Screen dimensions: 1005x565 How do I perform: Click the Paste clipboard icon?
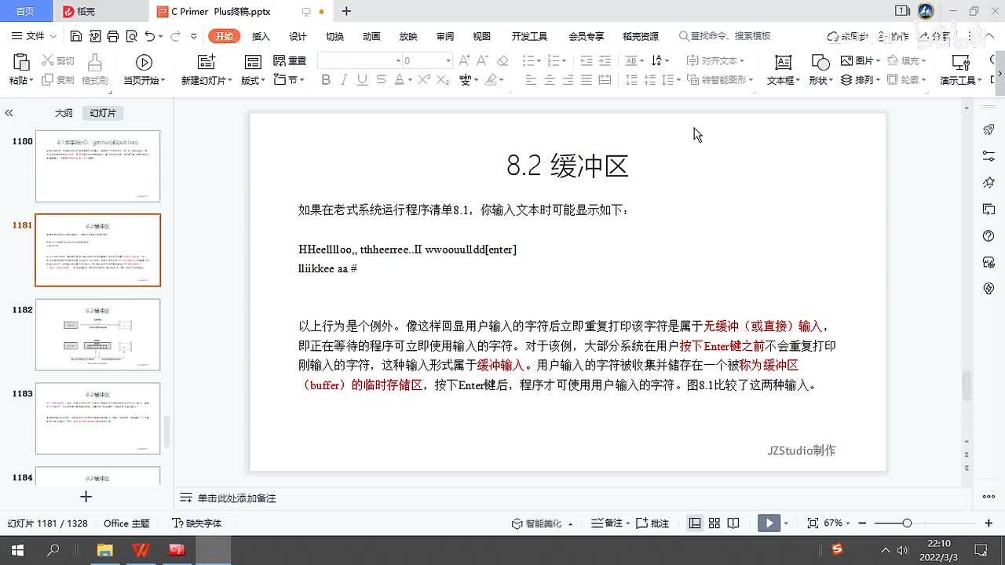pos(21,63)
